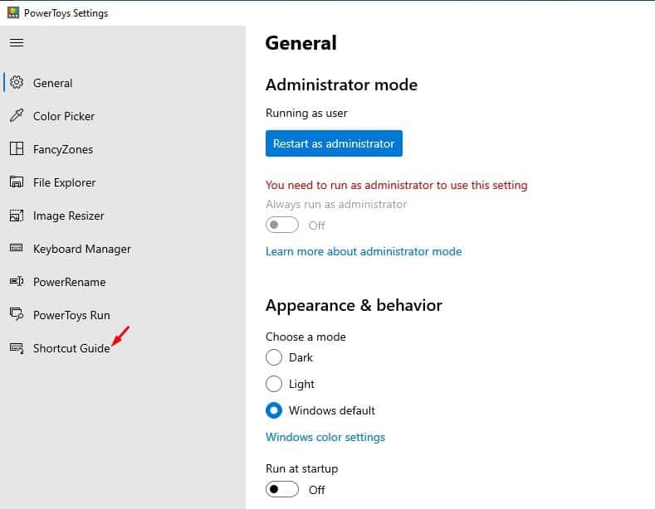Select the Windows default radio button
The width and height of the screenshot is (655, 509).
click(274, 410)
